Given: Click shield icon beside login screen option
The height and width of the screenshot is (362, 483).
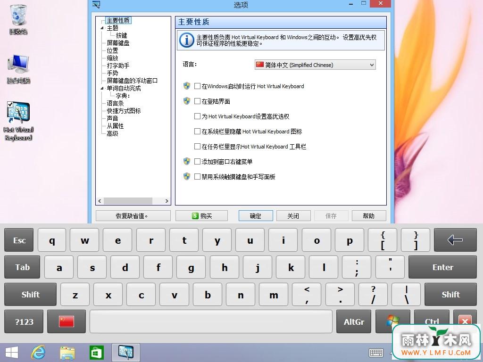Looking at the screenshot, I should pyautogui.click(x=187, y=101).
